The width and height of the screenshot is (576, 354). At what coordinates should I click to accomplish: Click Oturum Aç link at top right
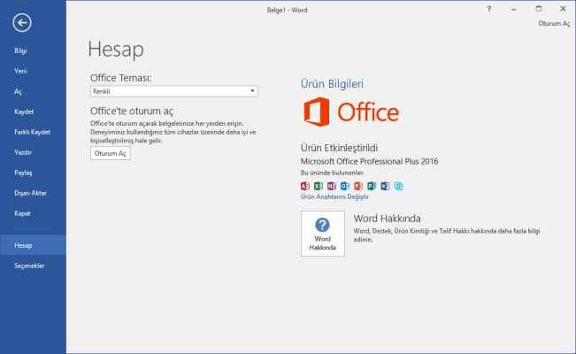point(554,24)
